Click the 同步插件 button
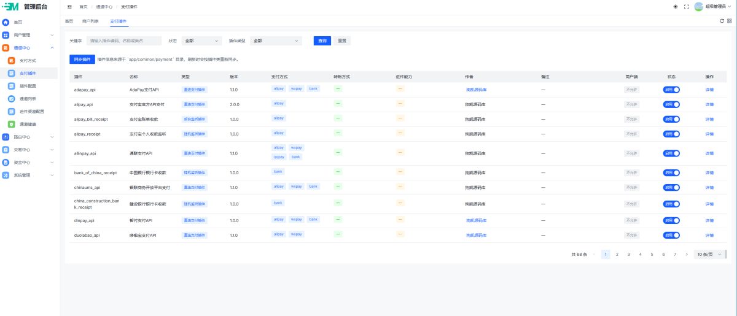Image resolution: width=737 pixels, height=316 pixels. tap(82, 60)
